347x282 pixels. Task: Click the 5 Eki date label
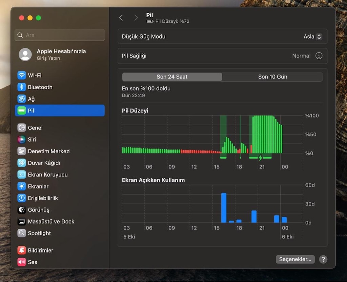pos(129,237)
